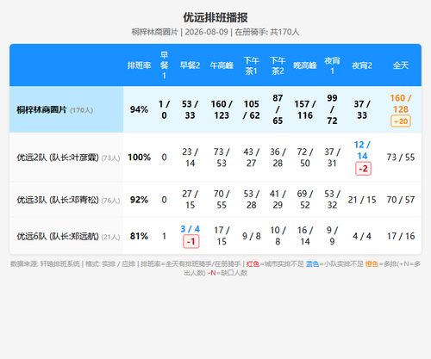Select the 41 / 29 cell

(x=278, y=200)
